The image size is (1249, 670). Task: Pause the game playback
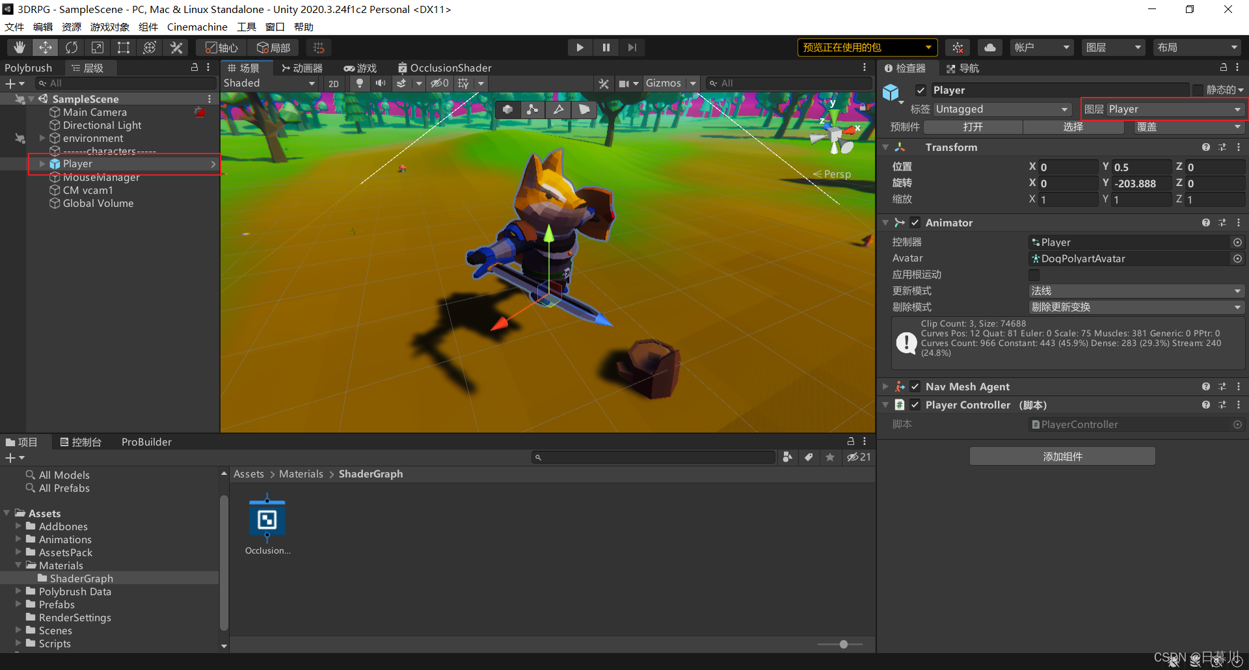point(606,47)
